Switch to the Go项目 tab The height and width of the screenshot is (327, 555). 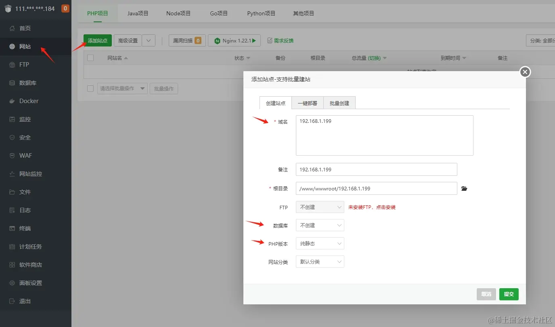[219, 13]
